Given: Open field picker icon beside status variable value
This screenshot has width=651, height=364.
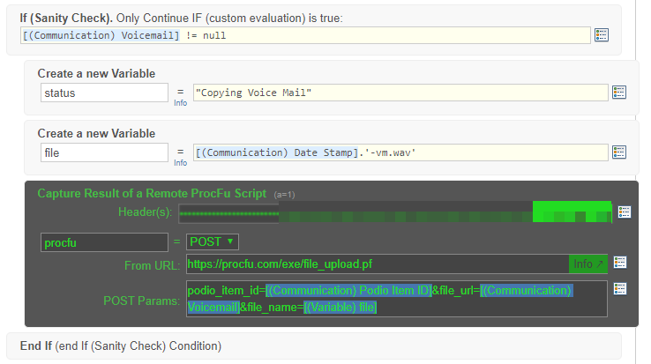Looking at the screenshot, I should pyautogui.click(x=619, y=93).
